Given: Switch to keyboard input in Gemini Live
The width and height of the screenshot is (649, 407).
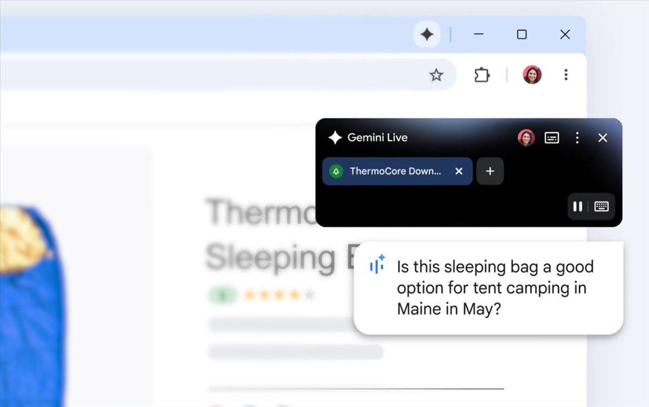Looking at the screenshot, I should coord(601,206).
